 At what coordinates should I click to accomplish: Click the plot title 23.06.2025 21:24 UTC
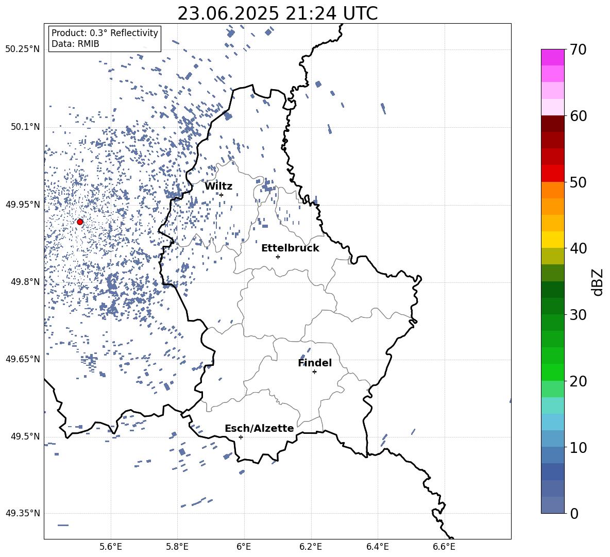click(277, 13)
